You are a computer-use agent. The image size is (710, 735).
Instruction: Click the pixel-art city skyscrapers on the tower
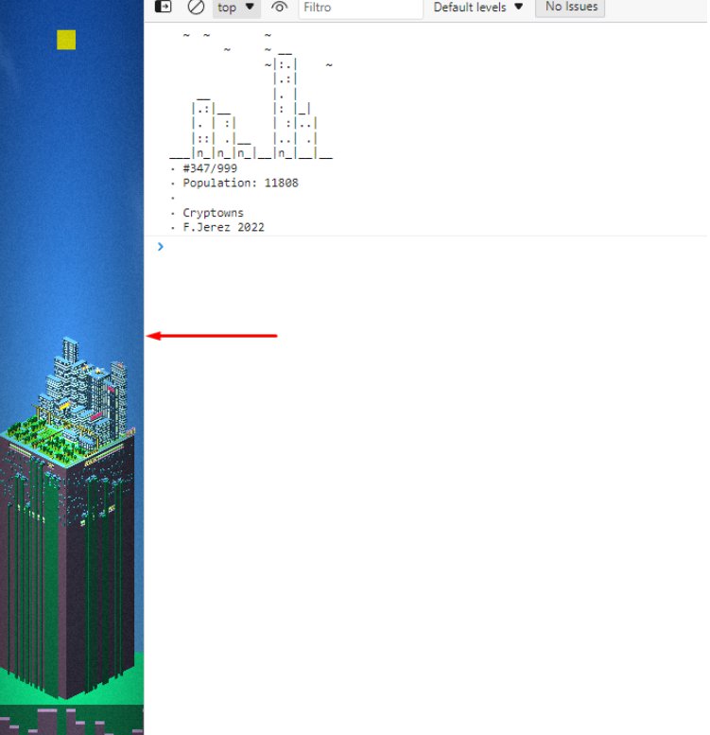85,383
